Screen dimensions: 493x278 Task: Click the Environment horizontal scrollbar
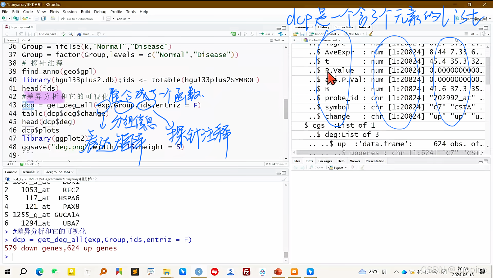pos(388,153)
